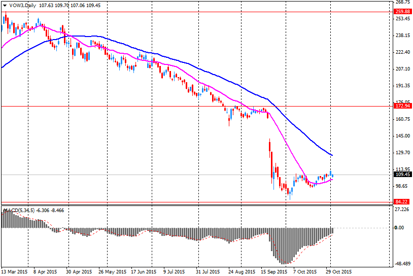The width and height of the screenshot is (413, 276).
Task: Click the price scale value 238.15
Action: tap(403, 36)
